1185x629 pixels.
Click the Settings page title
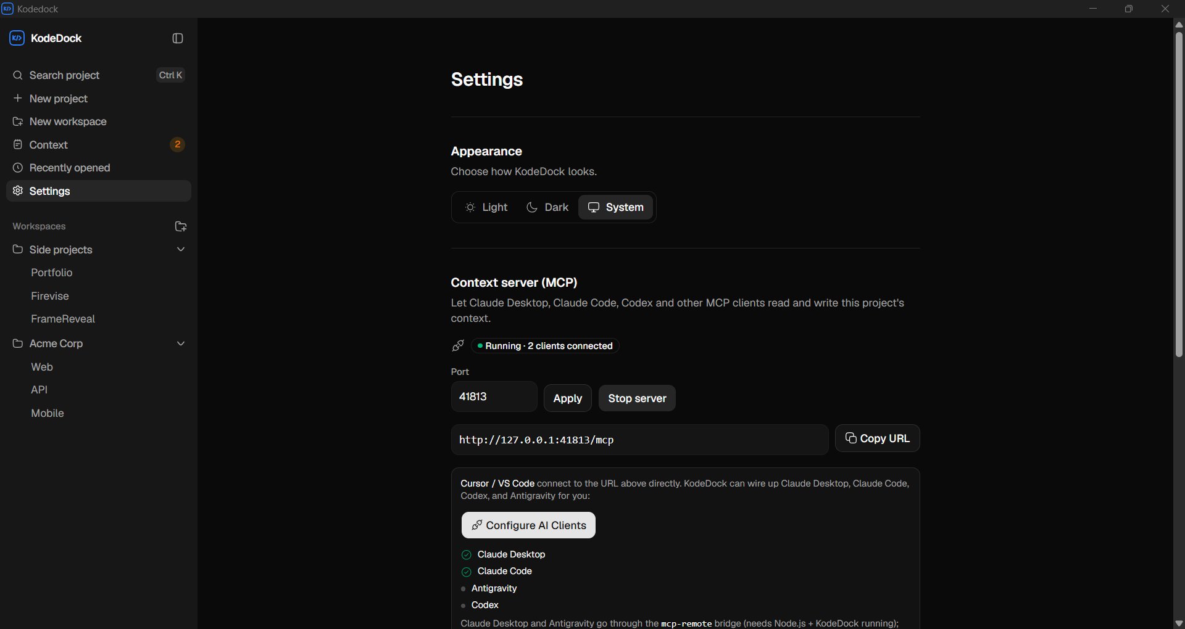pyautogui.click(x=487, y=79)
